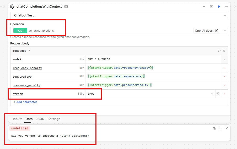Remove the frequency_penalty parameter
The image size is (237, 149).
coord(224,68)
